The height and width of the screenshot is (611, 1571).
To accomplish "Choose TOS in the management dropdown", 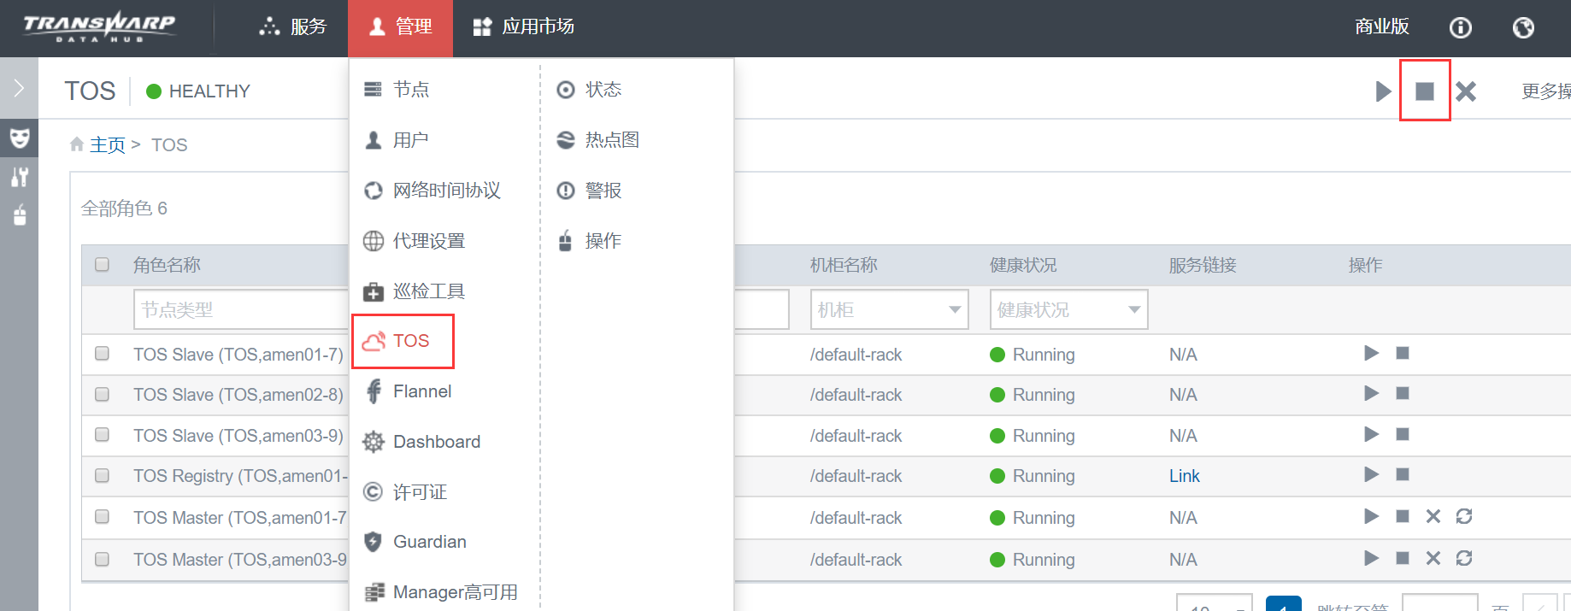I will point(397,341).
